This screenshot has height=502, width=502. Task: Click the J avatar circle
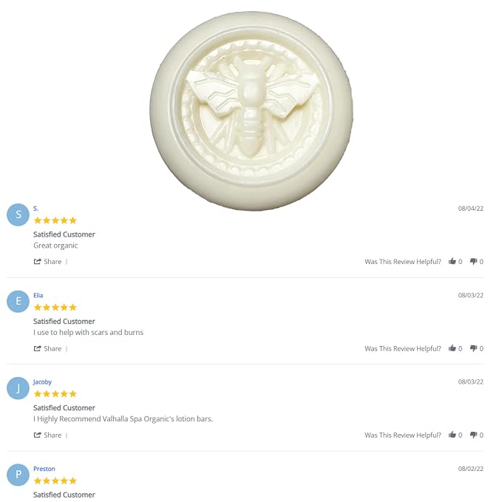tap(18, 388)
